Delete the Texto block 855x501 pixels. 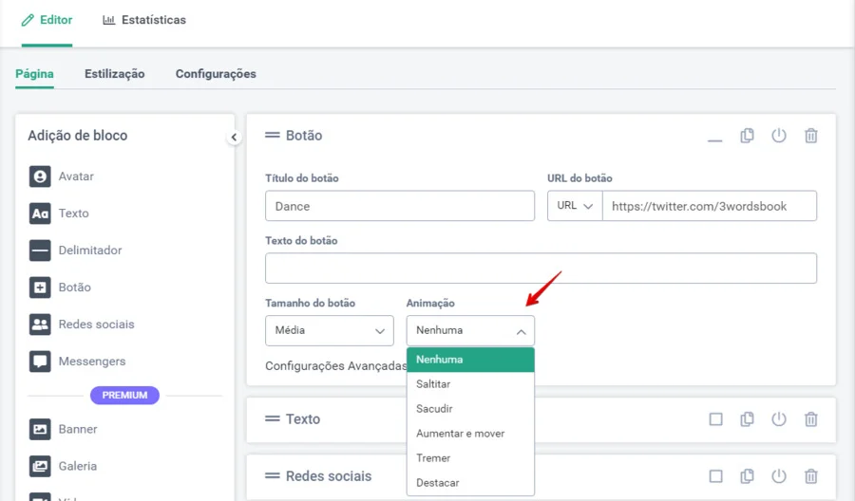tap(810, 419)
